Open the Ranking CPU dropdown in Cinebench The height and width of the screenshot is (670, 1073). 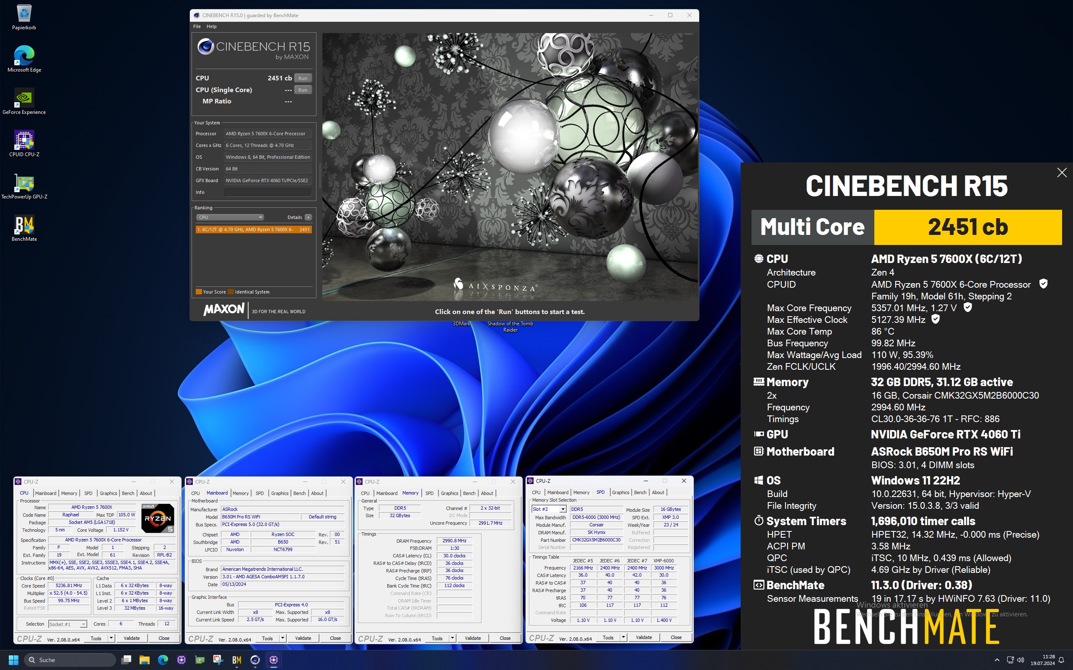[x=230, y=217]
